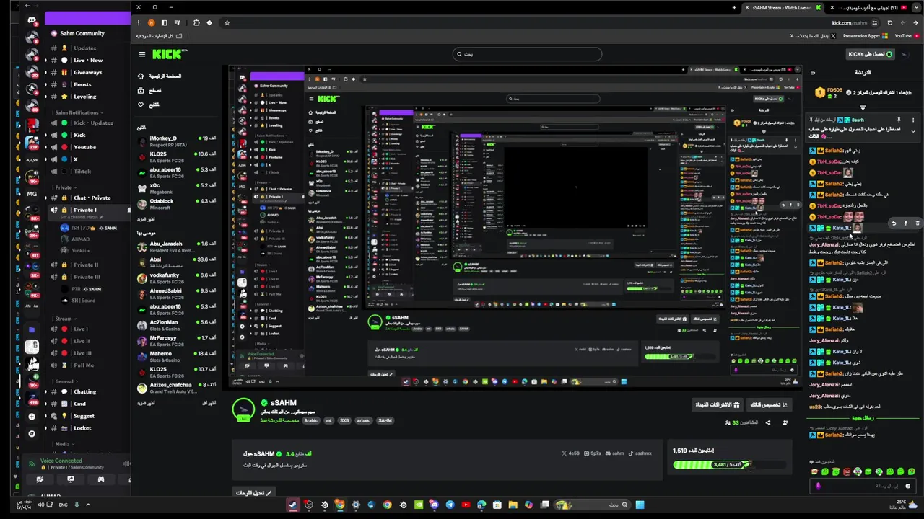
Task: Open Discord home direct messages icon
Action: click(x=32, y=20)
